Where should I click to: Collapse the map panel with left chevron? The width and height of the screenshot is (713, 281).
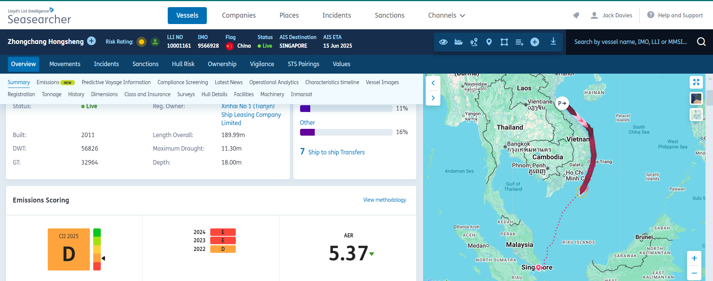tap(433, 83)
